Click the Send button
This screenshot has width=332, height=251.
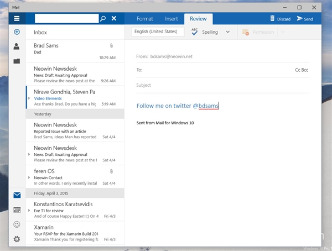click(x=305, y=19)
